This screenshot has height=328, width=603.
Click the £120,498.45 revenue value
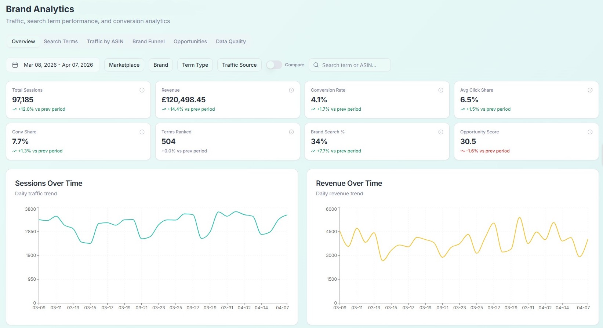click(184, 100)
